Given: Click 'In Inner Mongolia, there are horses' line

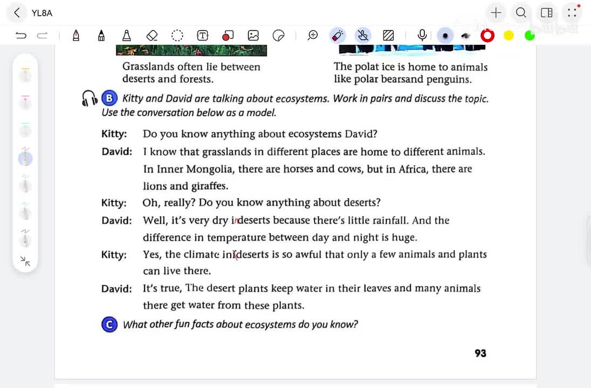Looking at the screenshot, I should click(x=307, y=169).
